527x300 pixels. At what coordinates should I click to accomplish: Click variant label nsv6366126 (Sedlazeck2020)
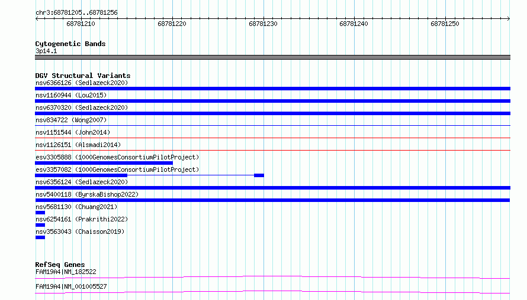point(82,83)
